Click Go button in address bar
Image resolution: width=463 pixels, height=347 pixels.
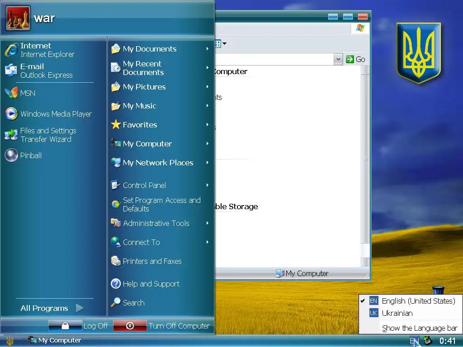click(x=355, y=59)
